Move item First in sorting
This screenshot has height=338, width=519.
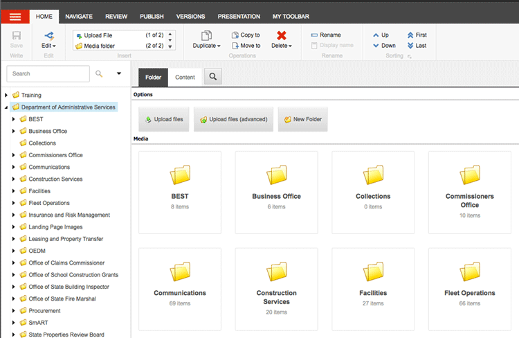417,35
